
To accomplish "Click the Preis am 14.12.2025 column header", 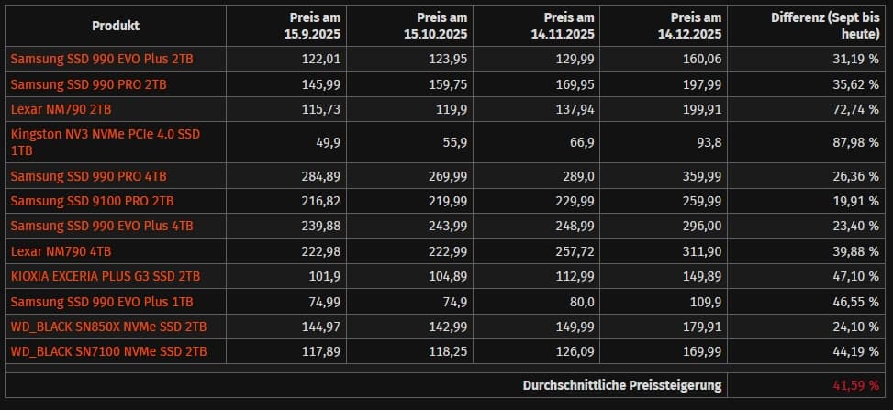I will (x=697, y=26).
